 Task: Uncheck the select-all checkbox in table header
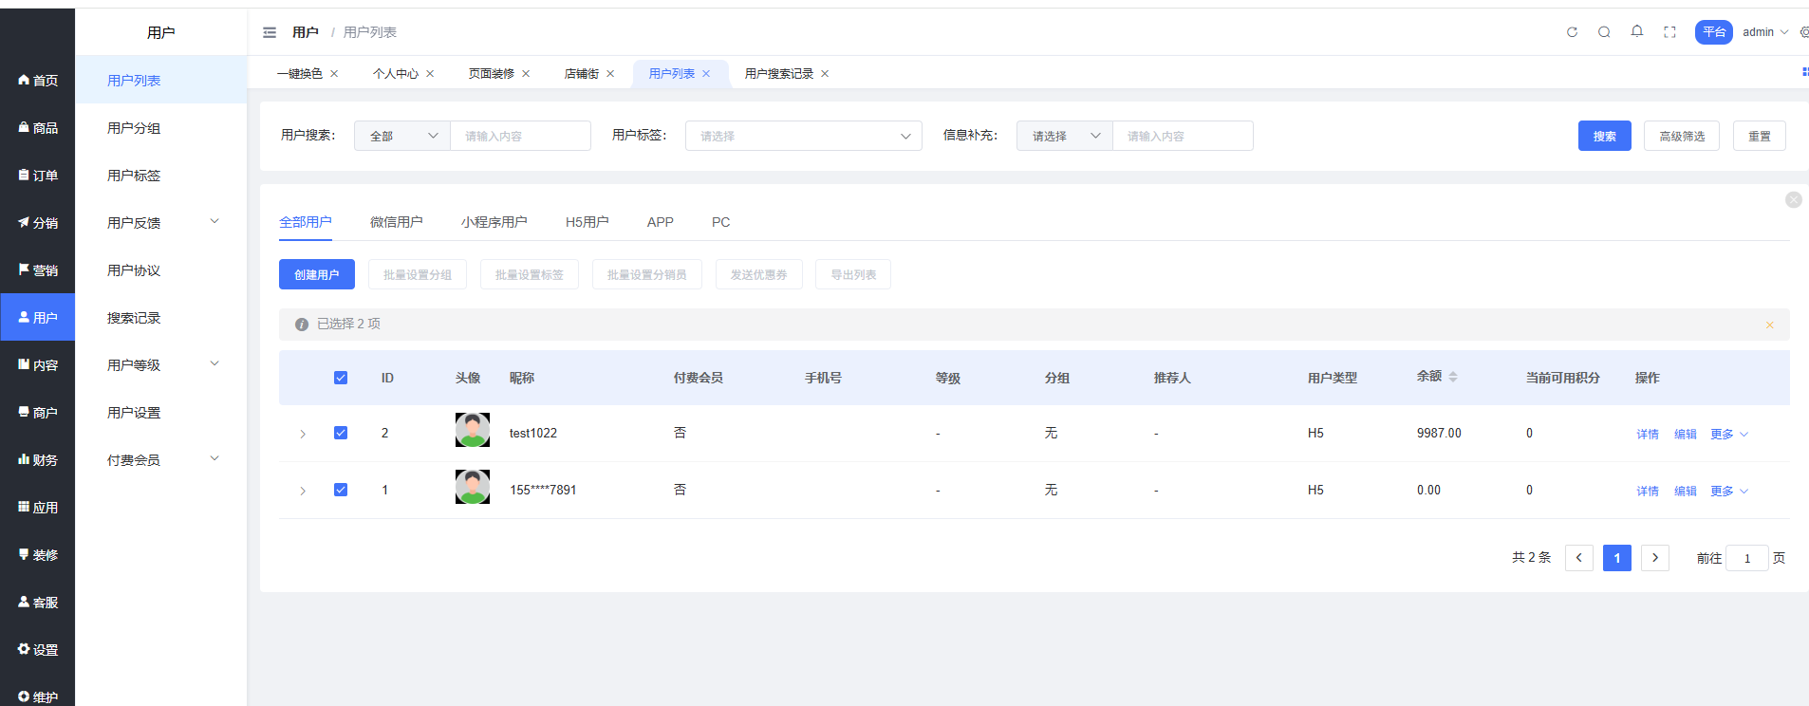coord(341,378)
